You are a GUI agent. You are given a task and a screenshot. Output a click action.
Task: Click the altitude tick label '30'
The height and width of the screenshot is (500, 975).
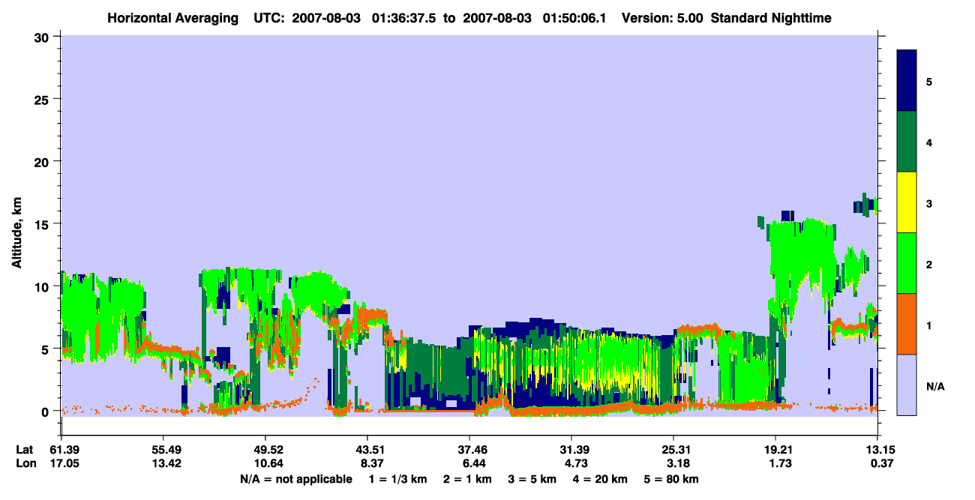pos(43,37)
